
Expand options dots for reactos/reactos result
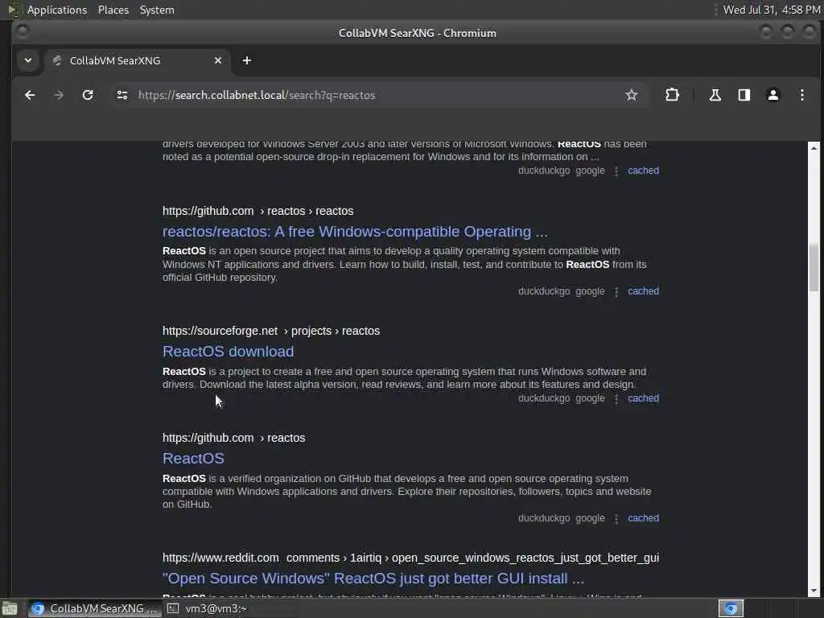616,291
